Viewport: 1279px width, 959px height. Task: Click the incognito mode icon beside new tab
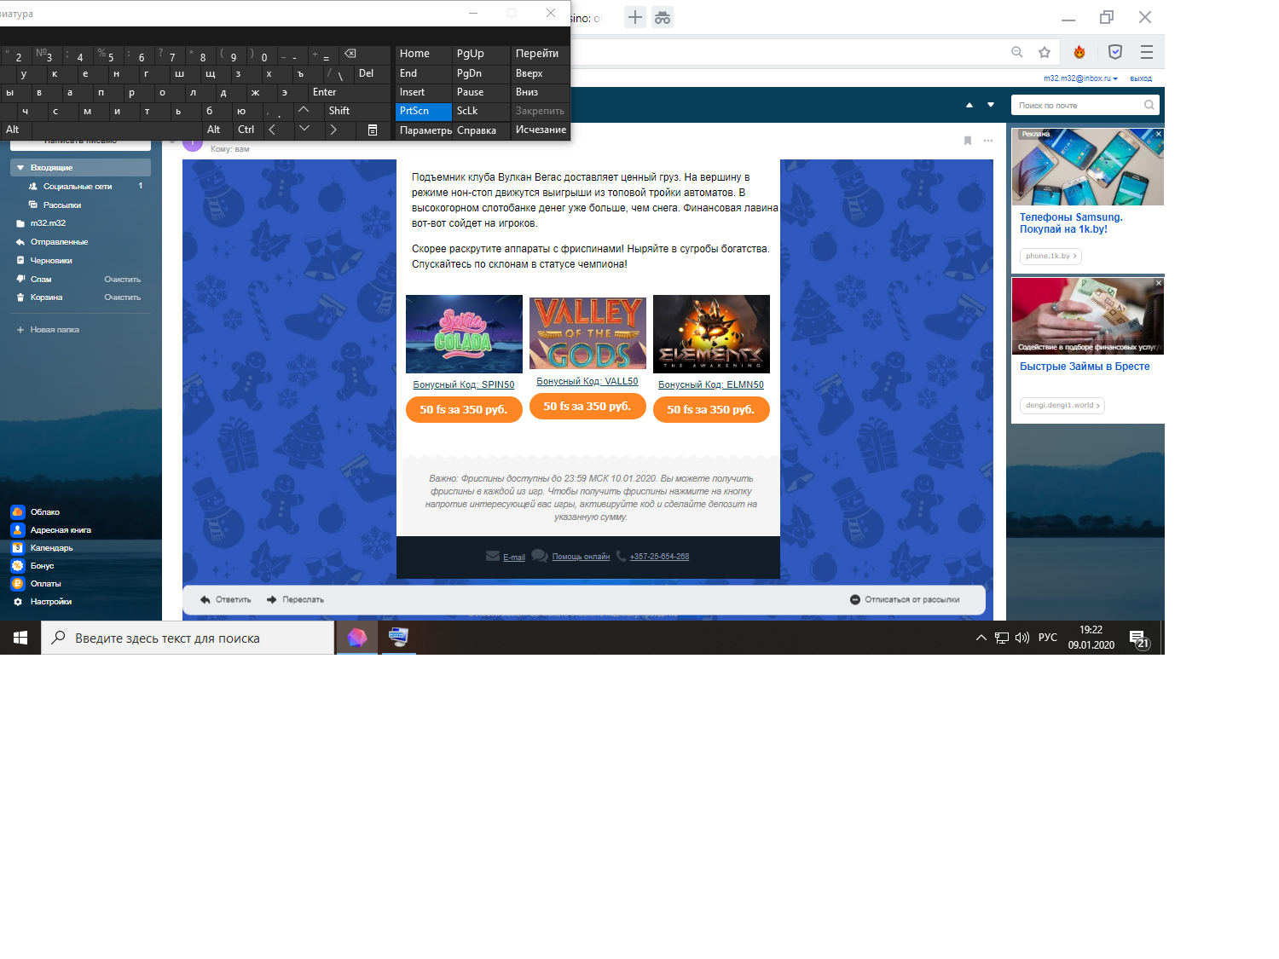point(663,17)
